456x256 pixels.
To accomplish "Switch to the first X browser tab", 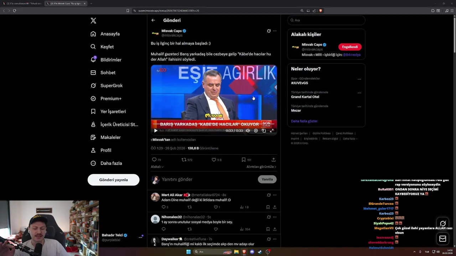I will click(x=22, y=4).
